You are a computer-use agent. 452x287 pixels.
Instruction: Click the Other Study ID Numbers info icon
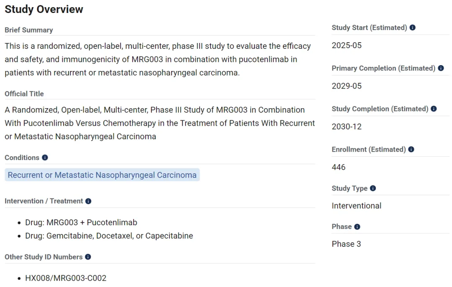pyautogui.click(x=88, y=257)
